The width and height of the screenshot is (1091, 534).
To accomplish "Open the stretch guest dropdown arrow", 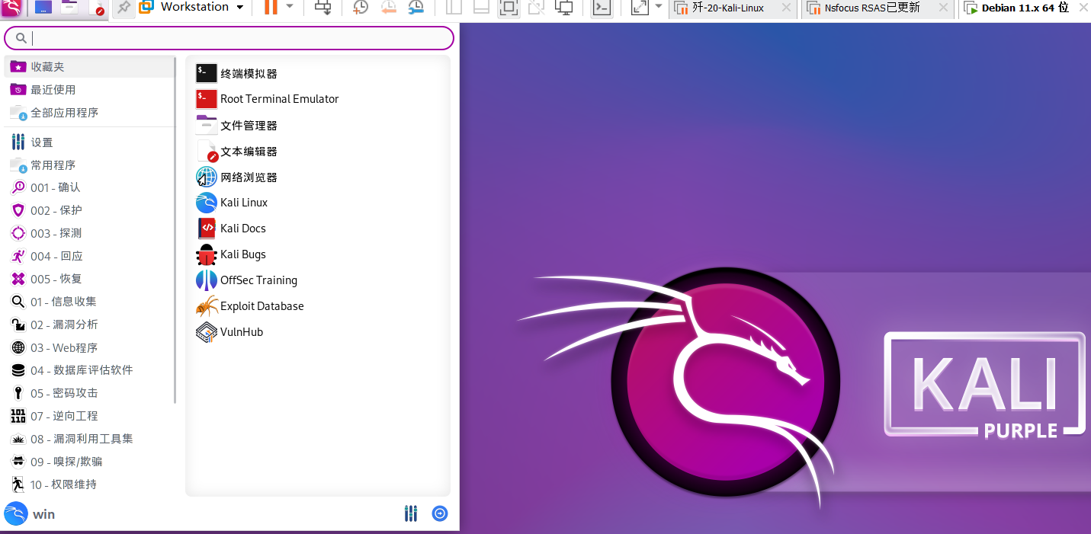I will [659, 7].
